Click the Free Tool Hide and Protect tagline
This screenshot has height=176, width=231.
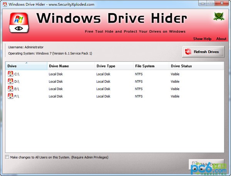135,31
